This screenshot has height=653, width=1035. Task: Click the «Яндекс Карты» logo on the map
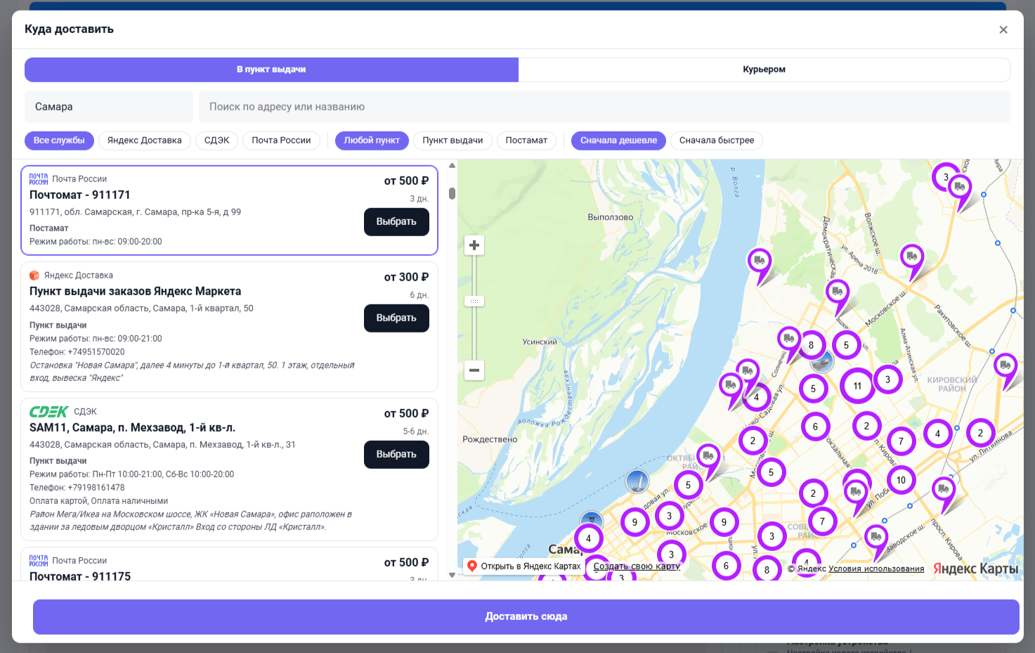coord(975,569)
